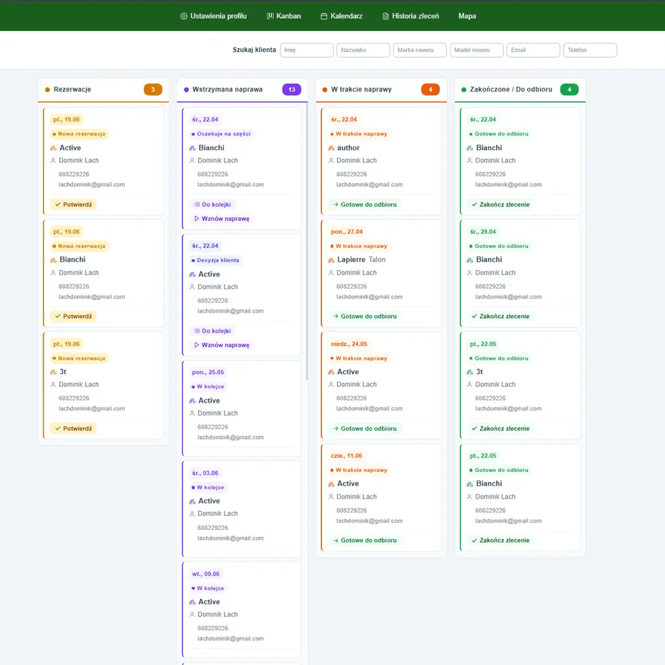The height and width of the screenshot is (665, 665).
Task: Click the arrow icon on author Gotowe do odbioru
Action: [x=336, y=205]
